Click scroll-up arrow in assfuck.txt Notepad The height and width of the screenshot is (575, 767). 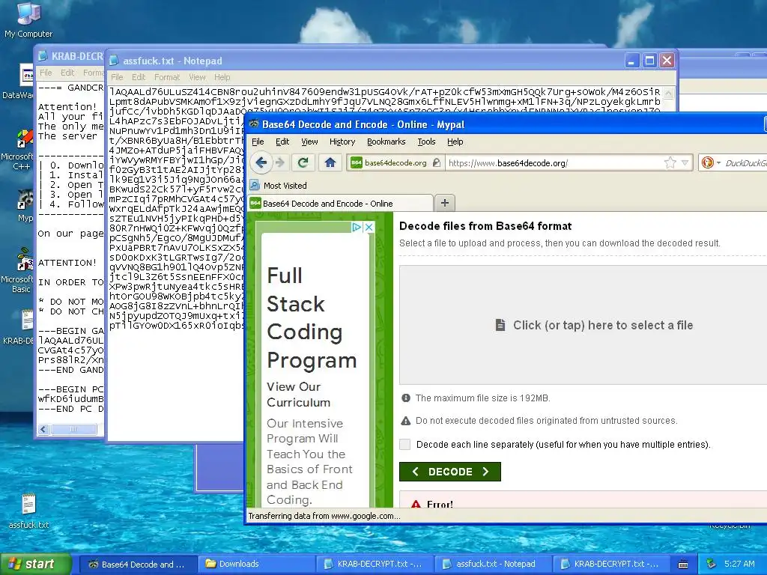coord(668,92)
